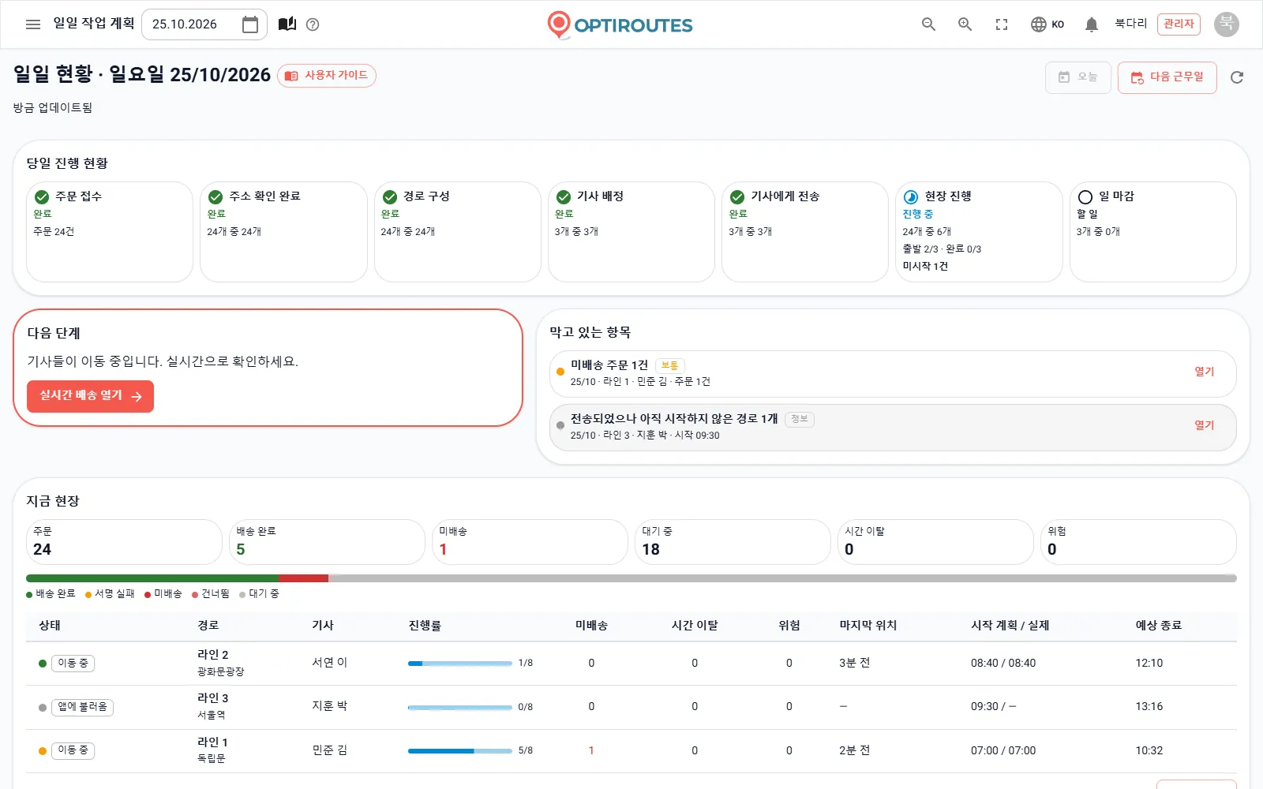
Task: Toggle fullscreen mode icon
Action: point(1002,24)
